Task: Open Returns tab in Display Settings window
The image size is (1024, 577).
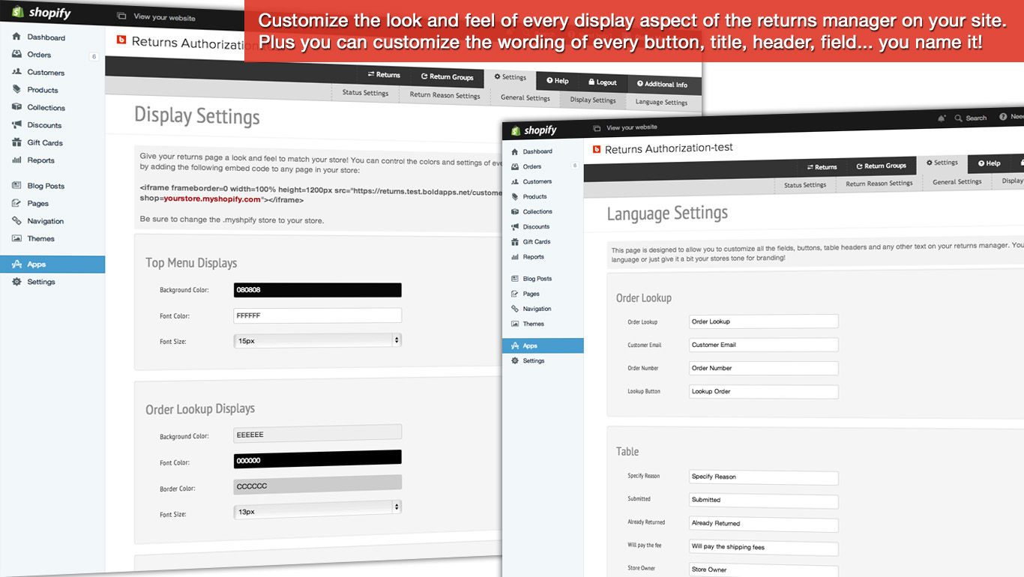Action: [x=383, y=74]
